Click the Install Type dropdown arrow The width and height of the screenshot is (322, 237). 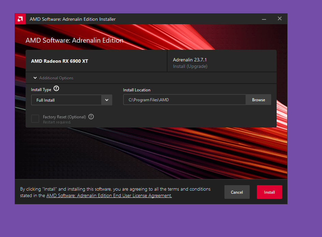tap(107, 100)
